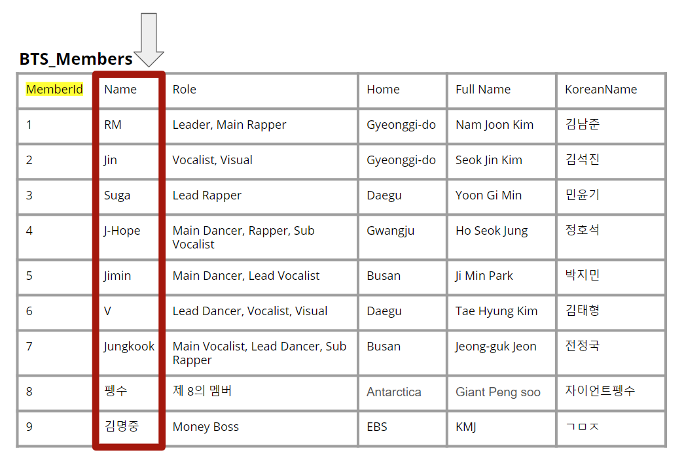Click Gyeonggi-do in RM's row
The image size is (684, 459).
pyautogui.click(x=401, y=125)
